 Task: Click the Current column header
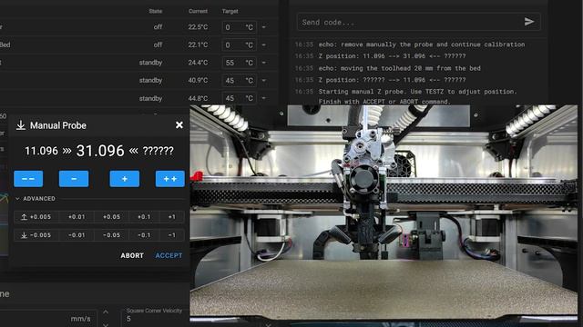[198, 11]
